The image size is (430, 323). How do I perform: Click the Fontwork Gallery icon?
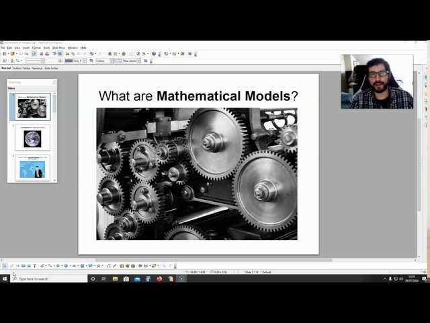coord(122,266)
